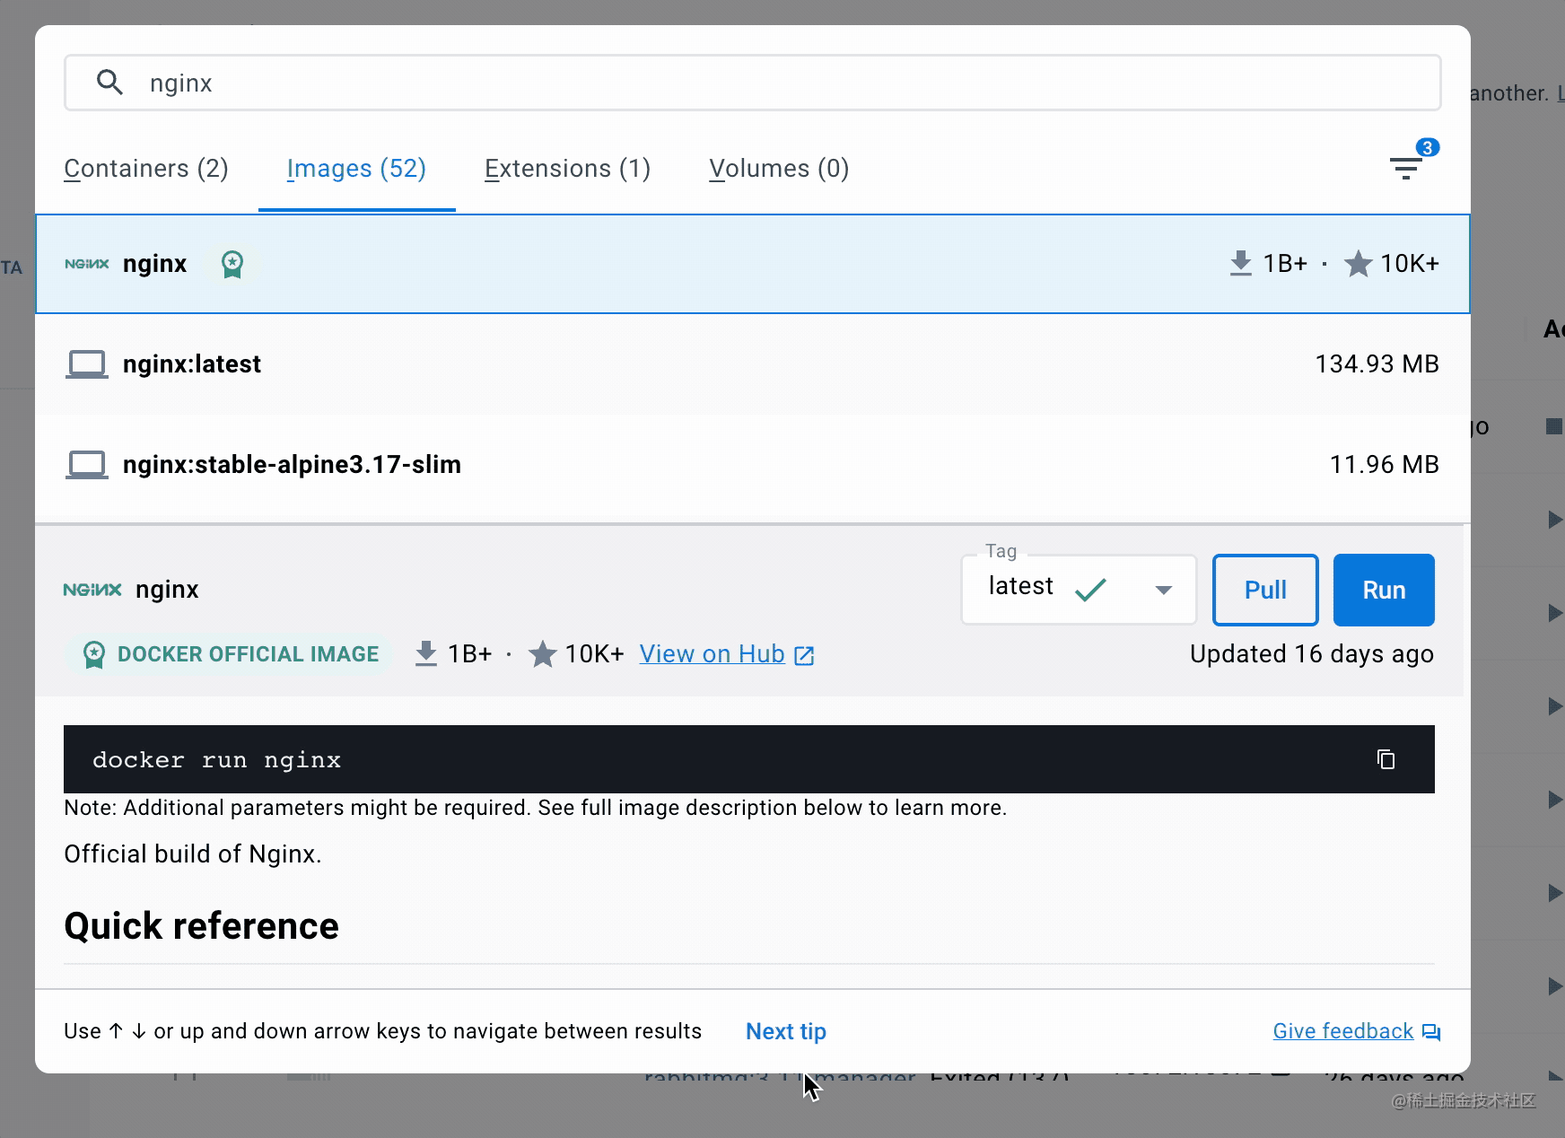
Task: Copy the docker run nginx command
Action: tap(1386, 759)
